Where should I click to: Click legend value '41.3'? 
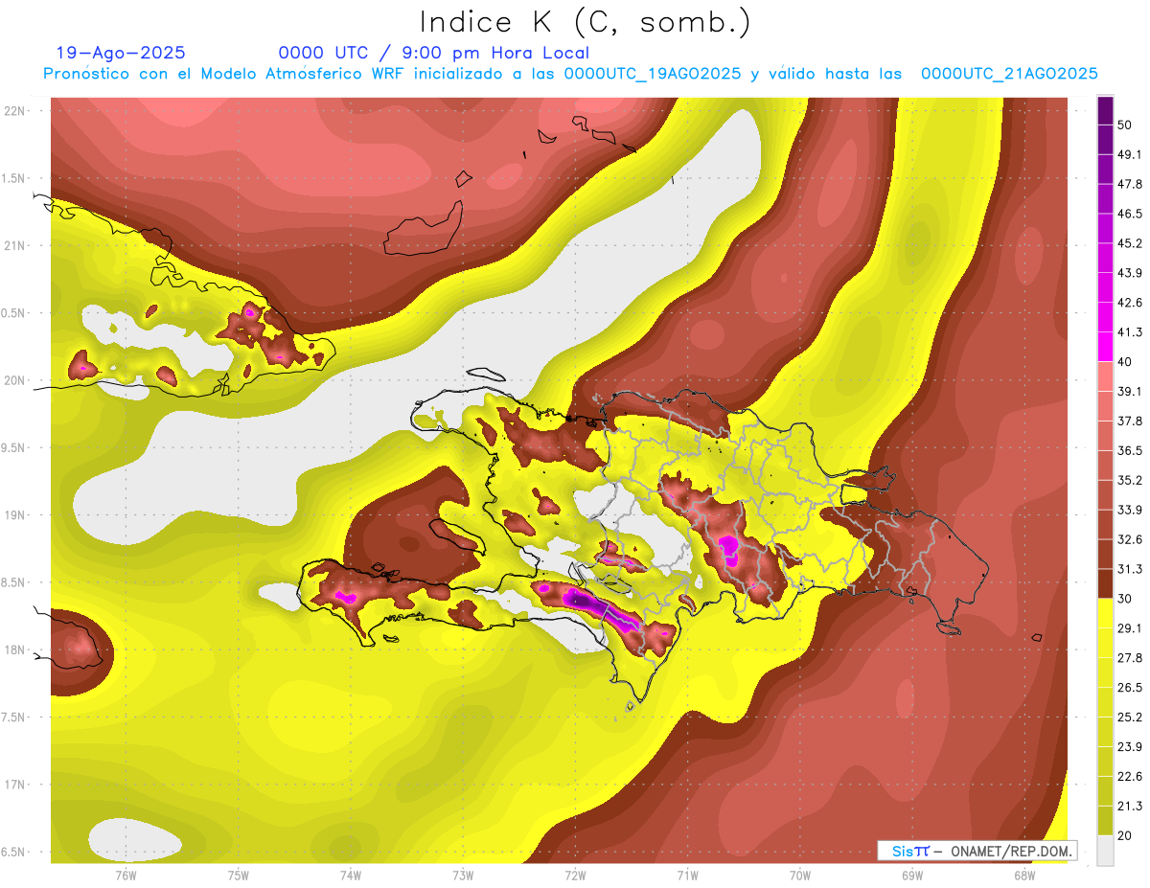point(1130,332)
